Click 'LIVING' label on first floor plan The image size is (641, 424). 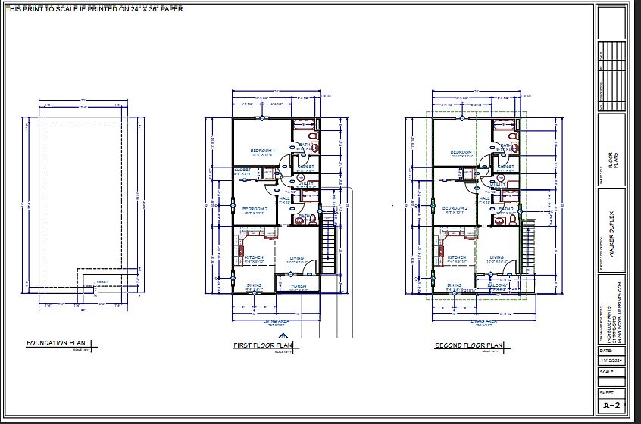[297, 258]
